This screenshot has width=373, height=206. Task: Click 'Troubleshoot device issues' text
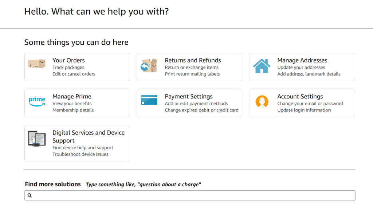81,154
